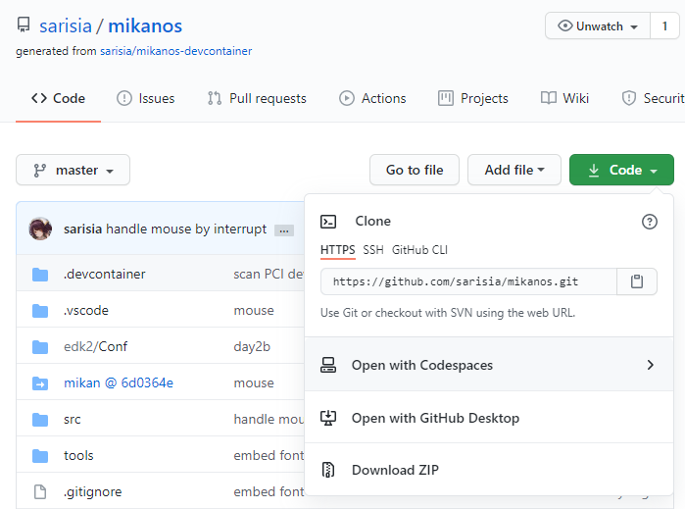Copy the clone URL with clipboard icon
Screen dimensions: 685x509
(637, 281)
